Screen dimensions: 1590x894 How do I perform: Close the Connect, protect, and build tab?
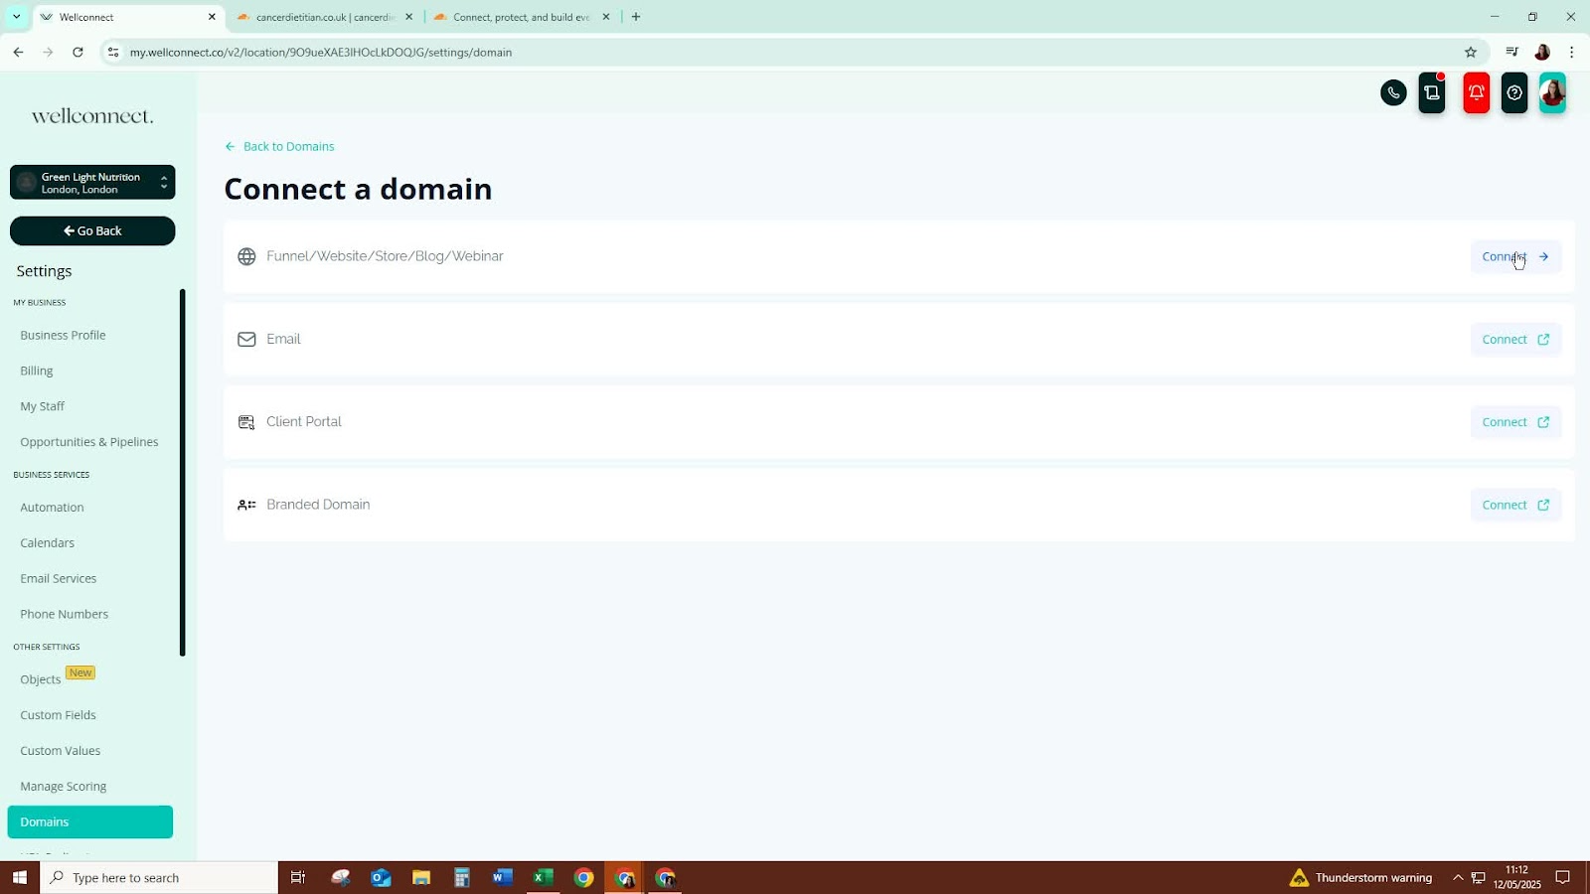tap(606, 17)
